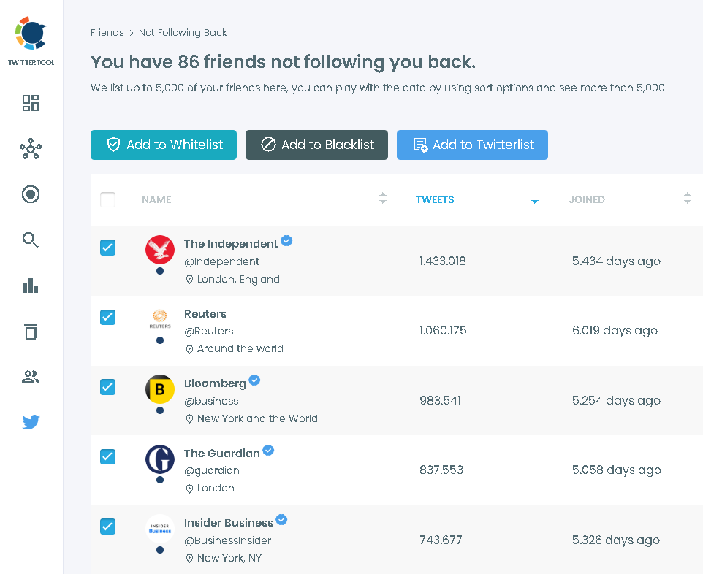Click the target circle icon in sidebar
Image resolution: width=703 pixels, height=574 pixels.
pyautogui.click(x=30, y=194)
